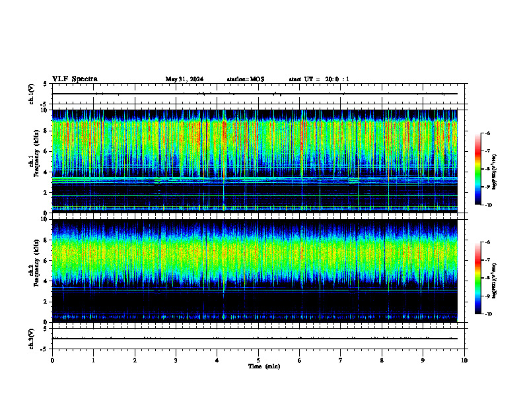
Task: Click the ch.1 waveform trace panel
Action: [x=258, y=94]
